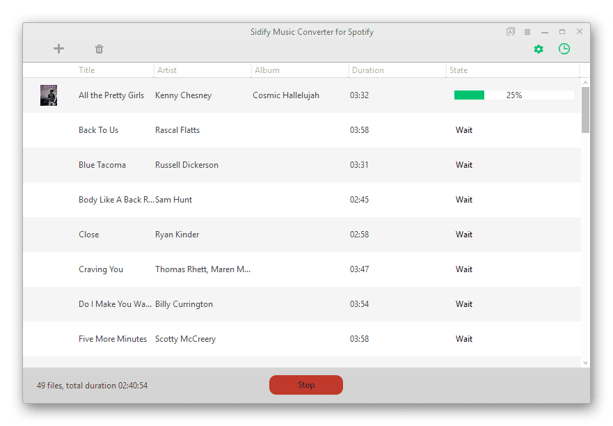Minimize the Sidify window
Viewport: 613px width, 426px height.
[545, 32]
